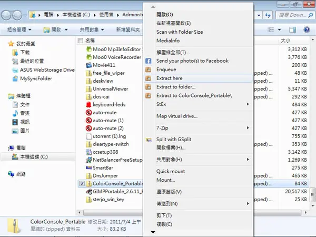Viewport: 316px width, 237px height.
Task: Click the search Downloads input field
Action: pos(292,15)
